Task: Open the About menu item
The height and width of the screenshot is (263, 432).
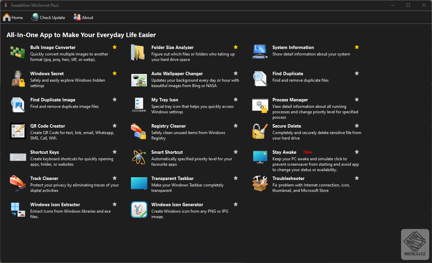Action: pyautogui.click(x=83, y=17)
